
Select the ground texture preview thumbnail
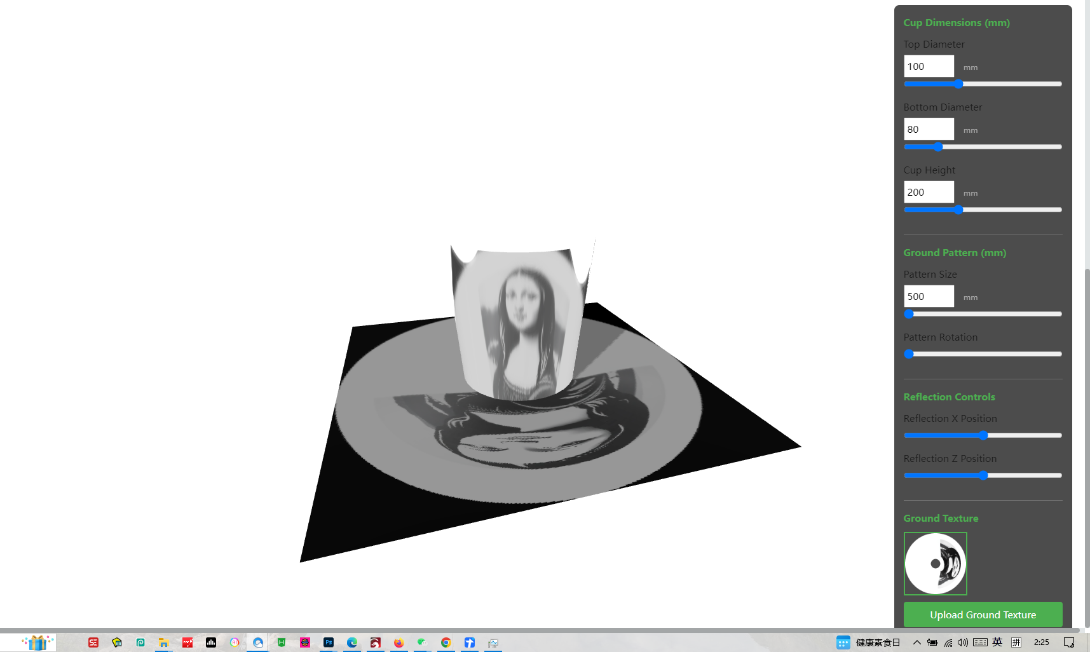click(935, 564)
